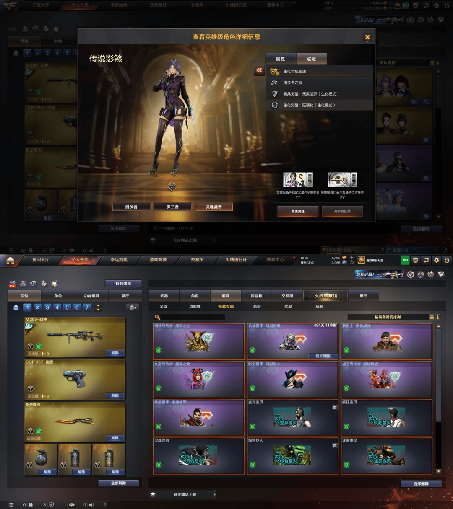
Task: Click sort direction down arrow next to list icon
Action: (438, 317)
